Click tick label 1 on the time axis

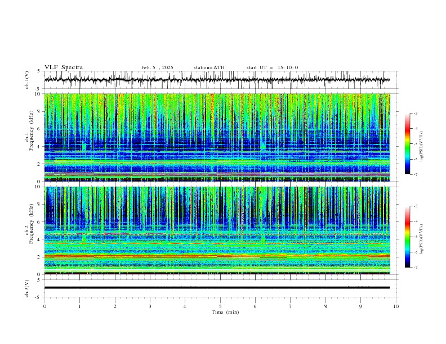coord(79,306)
